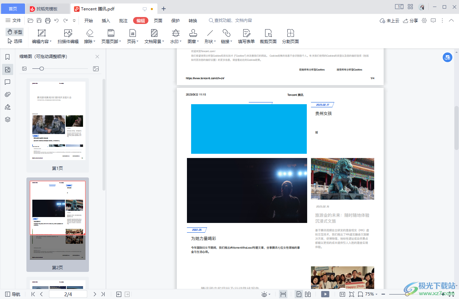
Task: Collapse the ribbon with the top-right chevron
Action: [451, 20]
